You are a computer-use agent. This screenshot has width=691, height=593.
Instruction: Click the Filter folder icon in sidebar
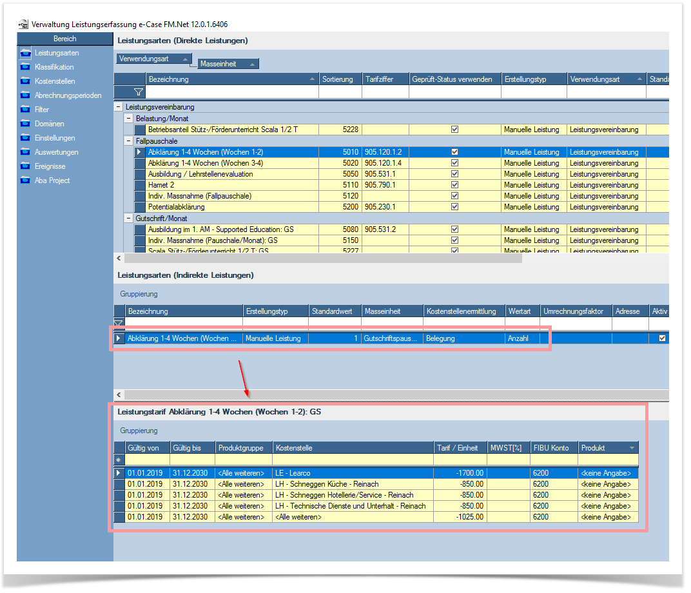(26, 110)
